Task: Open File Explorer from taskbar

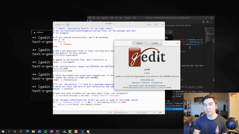Action: (33, 131)
